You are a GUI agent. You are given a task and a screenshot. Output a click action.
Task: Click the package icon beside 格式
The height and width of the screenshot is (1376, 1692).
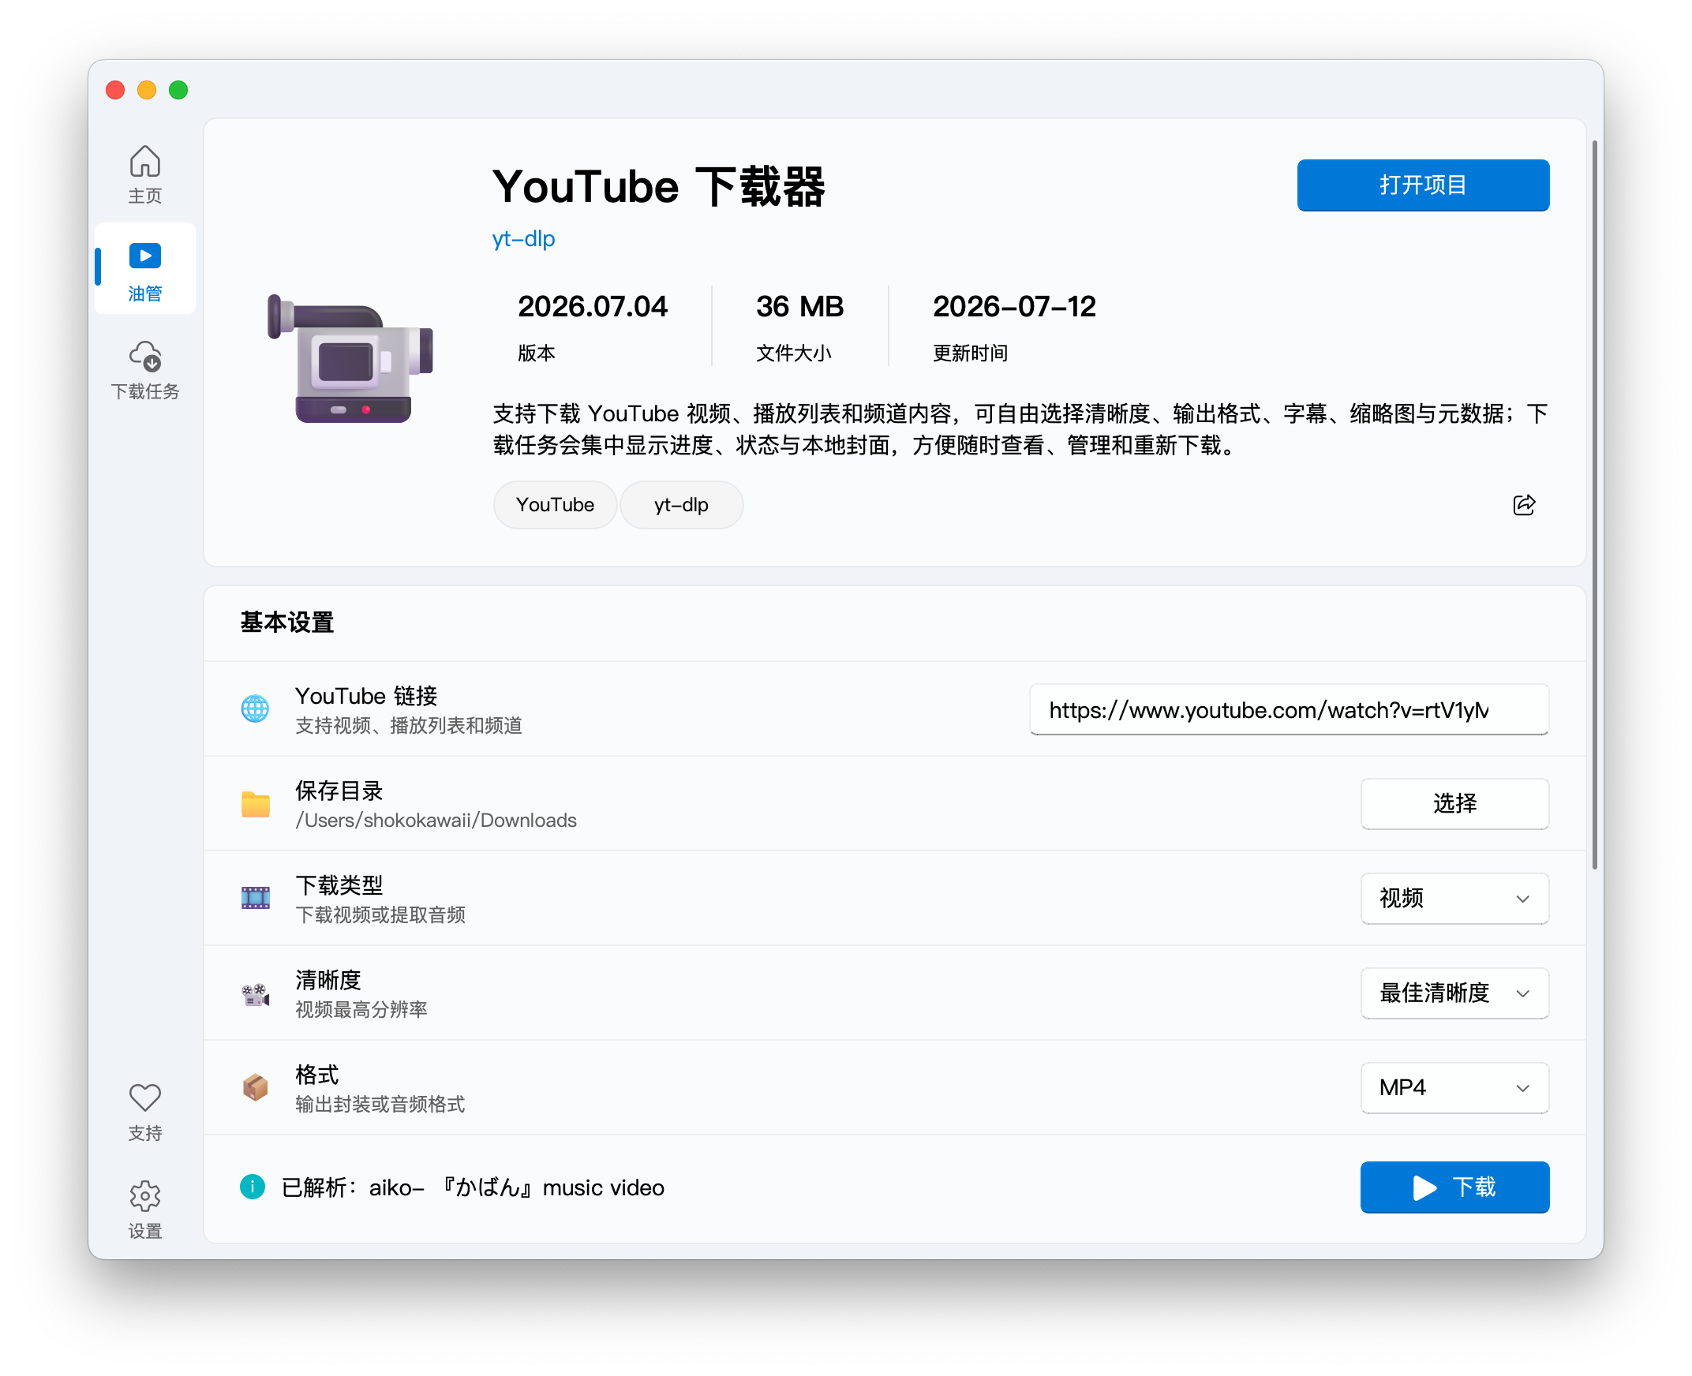point(256,1087)
